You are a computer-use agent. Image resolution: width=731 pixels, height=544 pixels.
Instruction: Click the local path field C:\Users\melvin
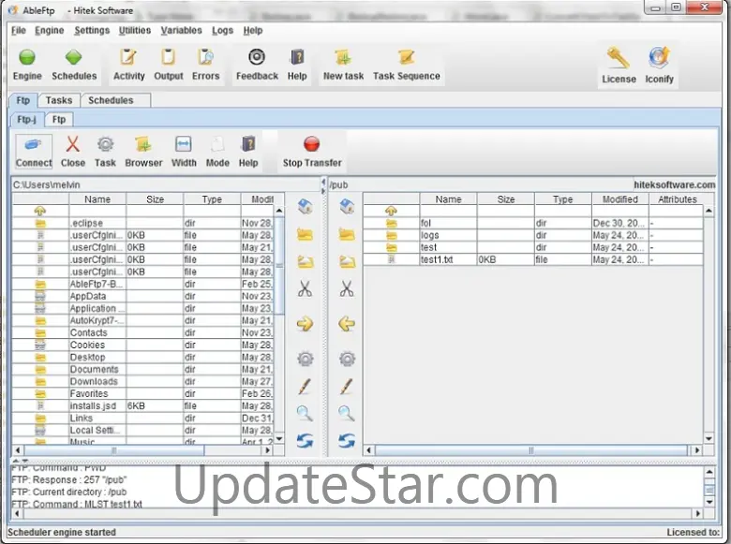(x=166, y=184)
